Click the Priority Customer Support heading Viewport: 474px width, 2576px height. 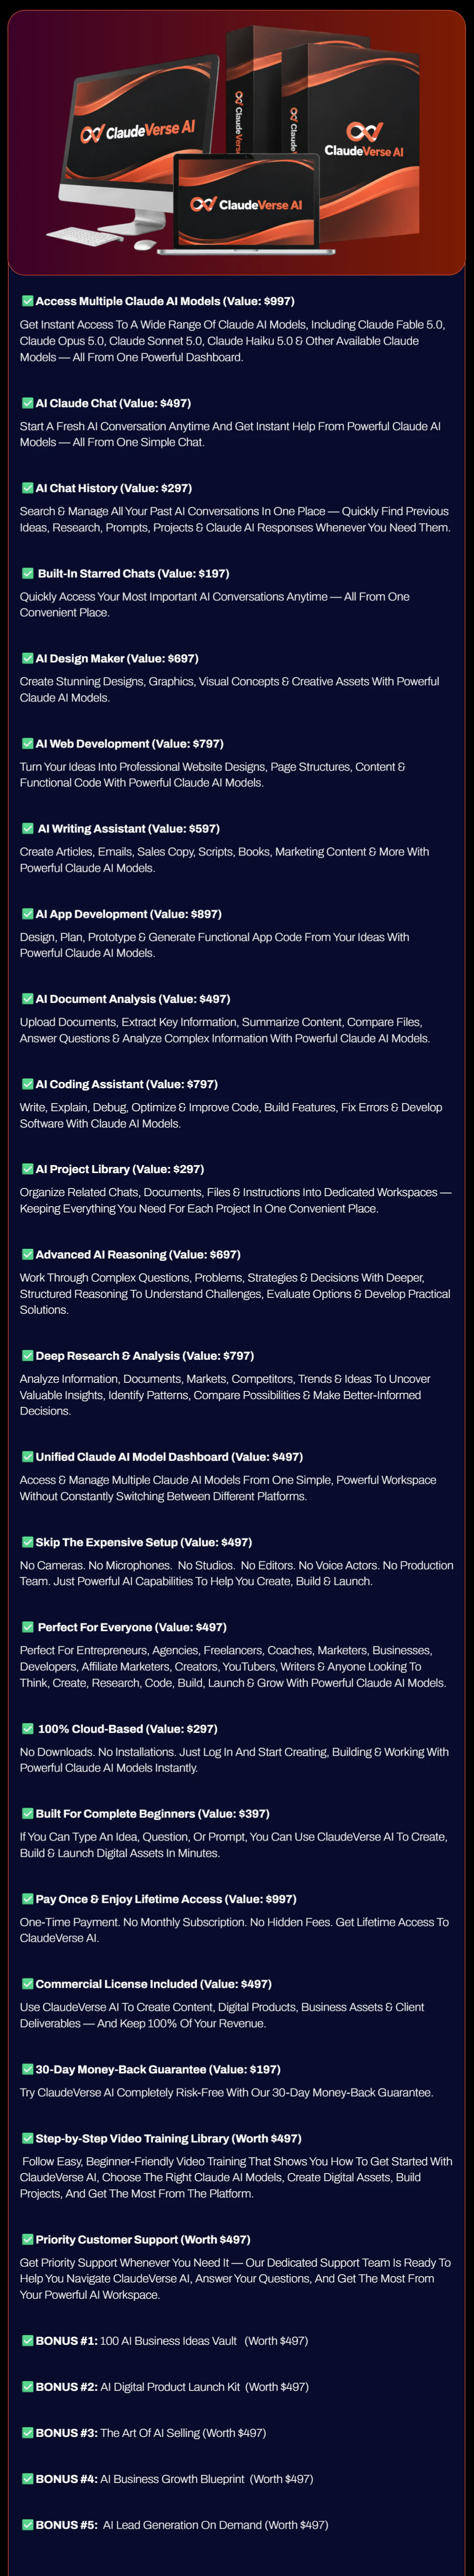(143, 2240)
